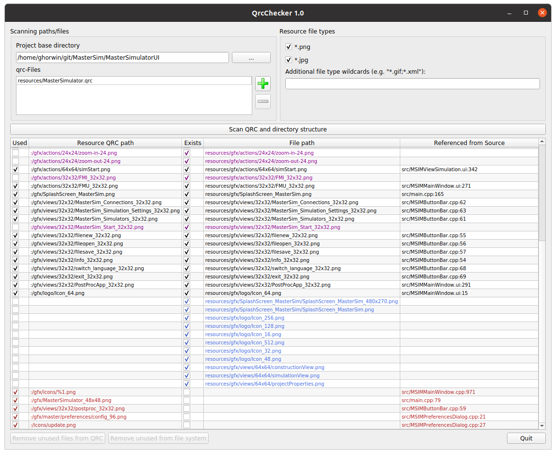
Task: Click the Quit button
Action: point(526,438)
